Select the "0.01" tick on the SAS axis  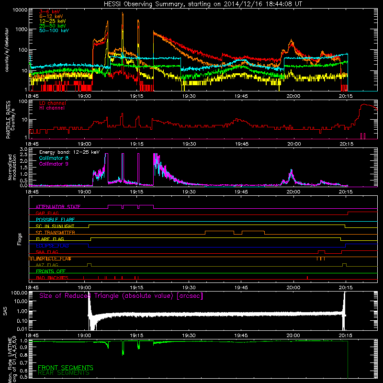pos(22,329)
